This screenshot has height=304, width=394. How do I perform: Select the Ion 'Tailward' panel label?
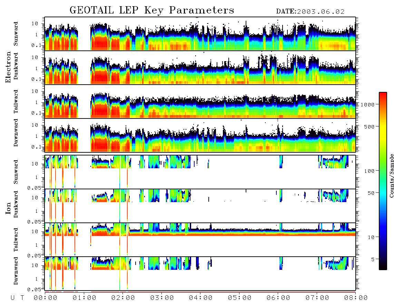tap(16, 240)
